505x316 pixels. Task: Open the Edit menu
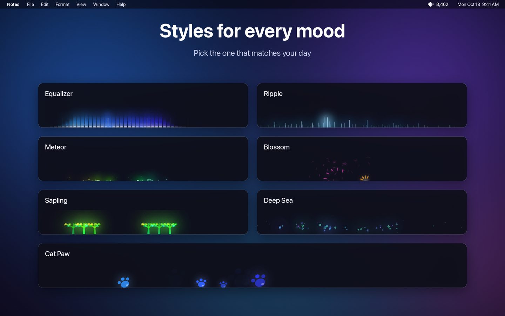[45, 4]
